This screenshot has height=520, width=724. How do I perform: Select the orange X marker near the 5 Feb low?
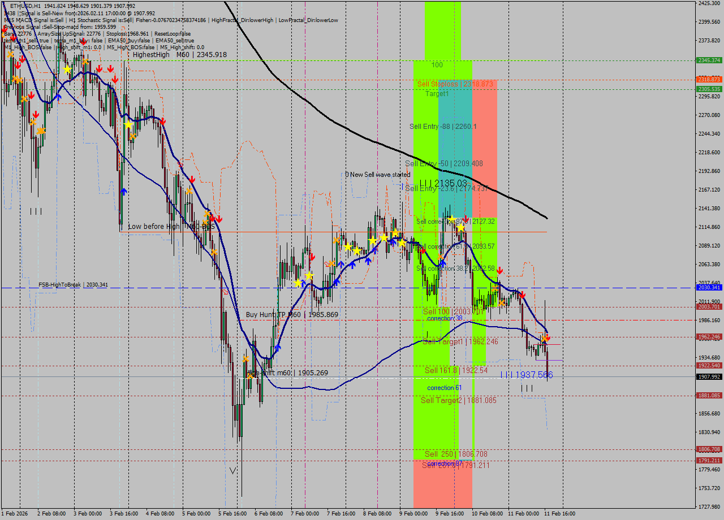click(246, 358)
